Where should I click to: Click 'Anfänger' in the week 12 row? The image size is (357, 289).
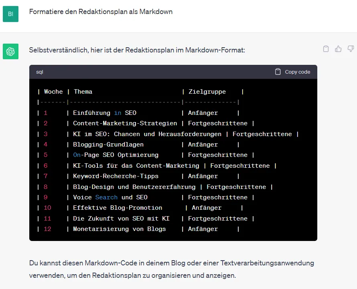(203, 229)
